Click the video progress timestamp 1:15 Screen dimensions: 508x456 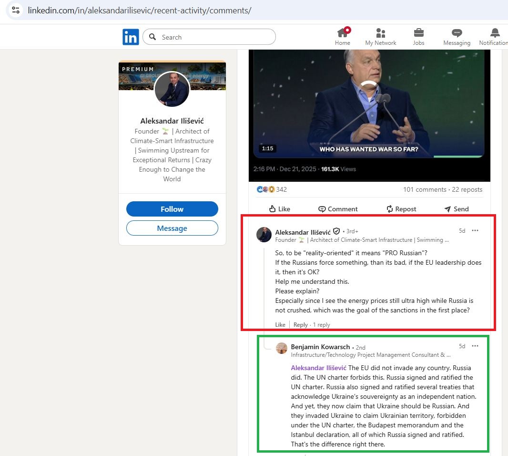pos(268,148)
